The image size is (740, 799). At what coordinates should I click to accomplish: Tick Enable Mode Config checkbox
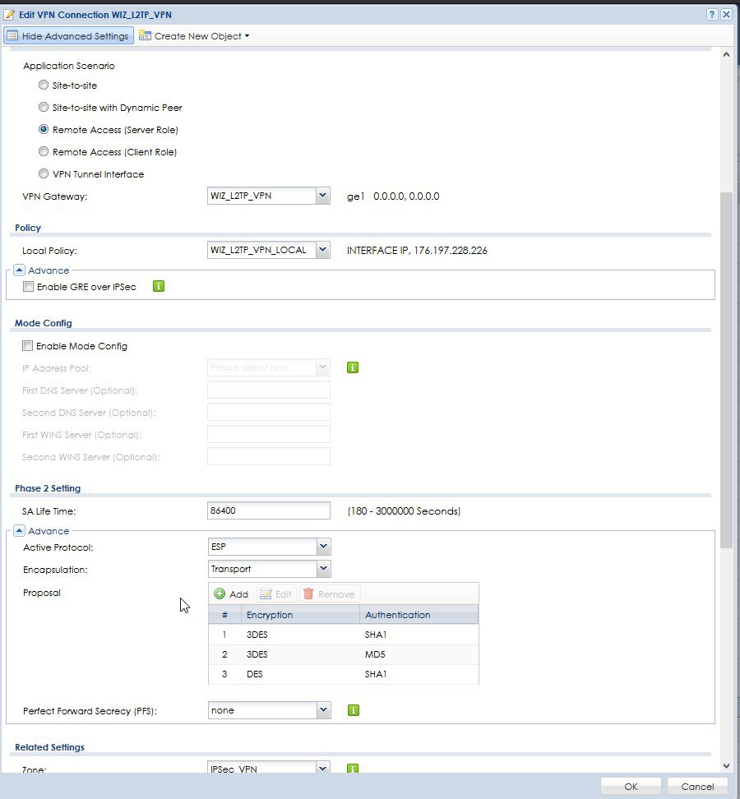[x=27, y=346]
